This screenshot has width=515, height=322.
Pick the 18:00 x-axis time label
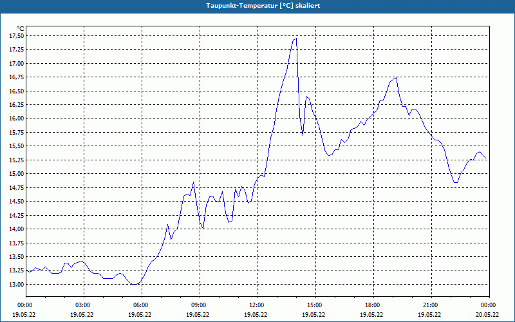(373, 305)
